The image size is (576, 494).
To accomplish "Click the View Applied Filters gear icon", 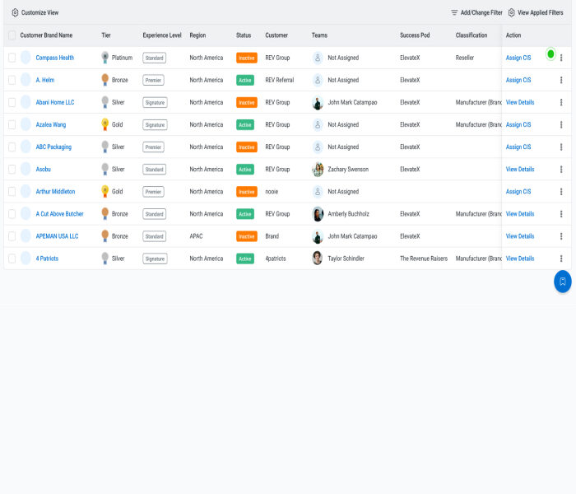I will coord(512,12).
